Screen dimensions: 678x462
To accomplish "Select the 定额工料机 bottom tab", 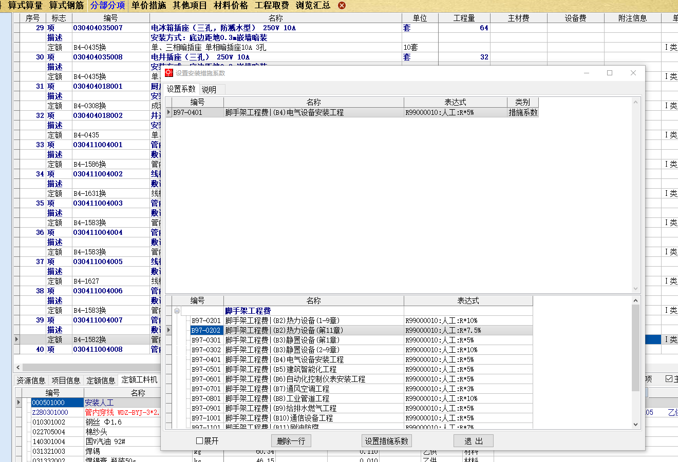I will pos(139,379).
